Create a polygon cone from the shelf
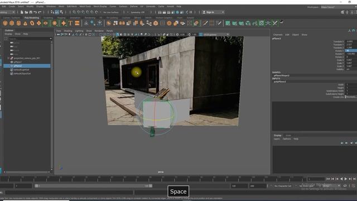Viewport: 357px width, 201px height. [x=25, y=23]
